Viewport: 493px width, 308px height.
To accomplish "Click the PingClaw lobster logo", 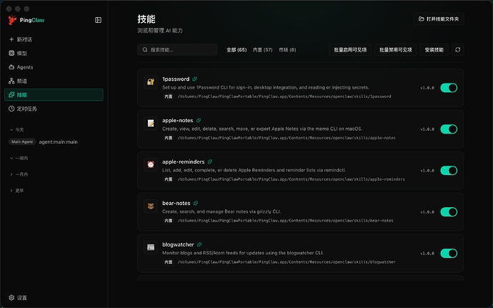I will (12, 20).
